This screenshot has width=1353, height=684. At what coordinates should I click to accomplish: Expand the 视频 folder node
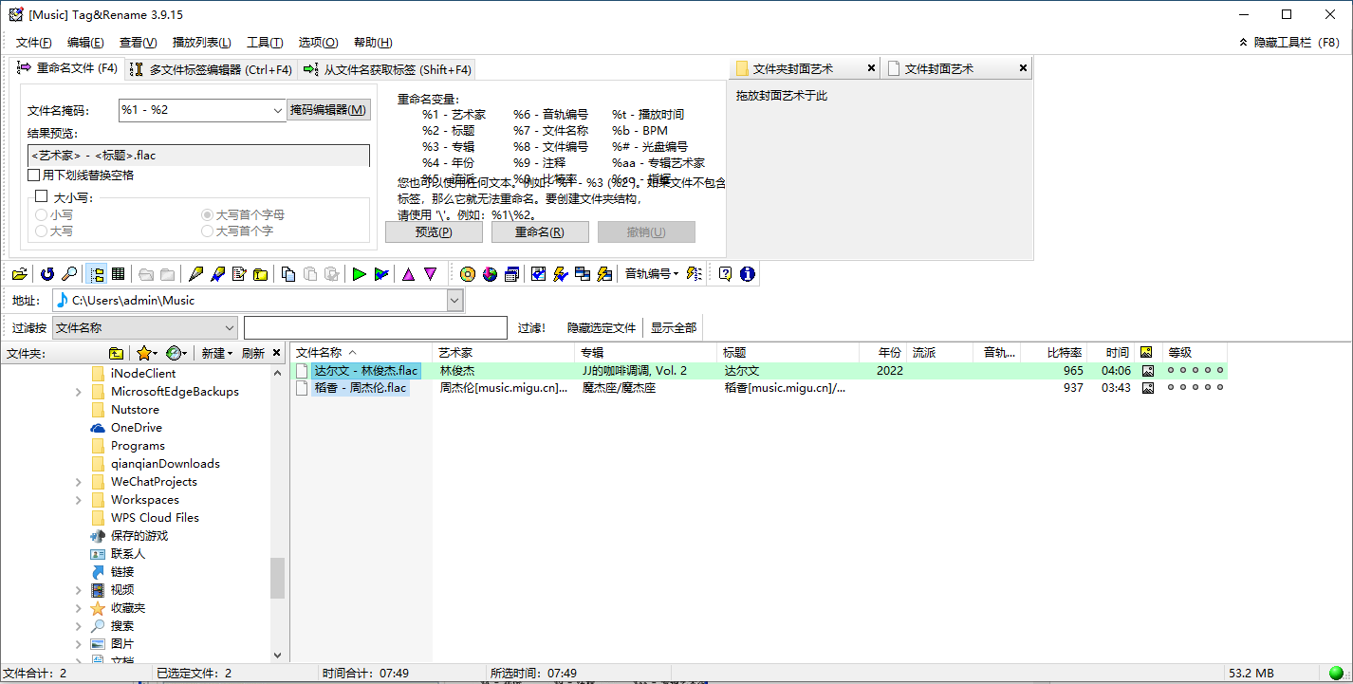79,590
